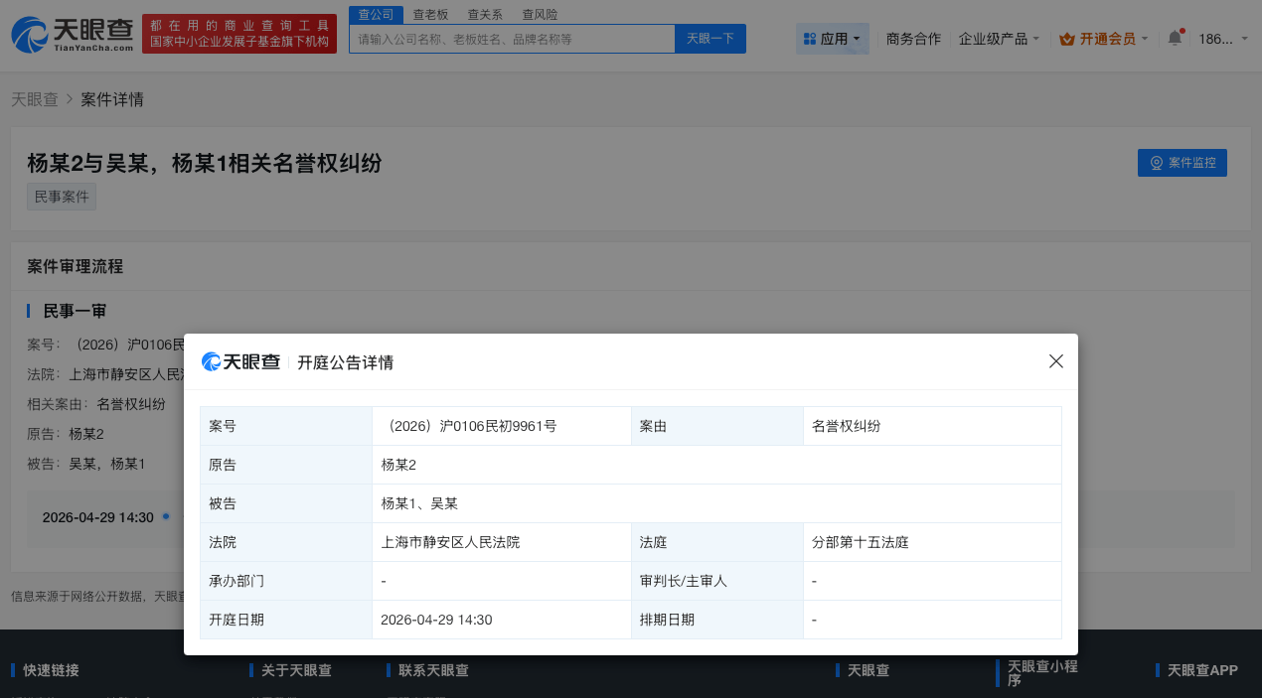Switch to the 查风险 search tab
This screenshot has height=698, width=1262.
coord(540,14)
